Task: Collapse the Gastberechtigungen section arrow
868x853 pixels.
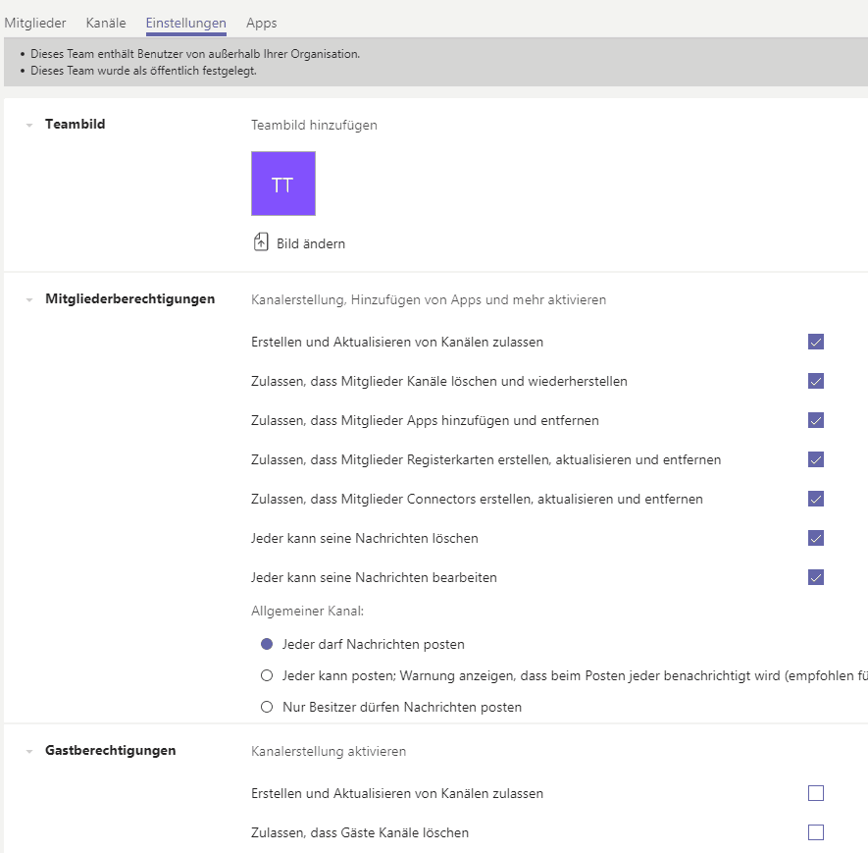Action: coord(29,752)
